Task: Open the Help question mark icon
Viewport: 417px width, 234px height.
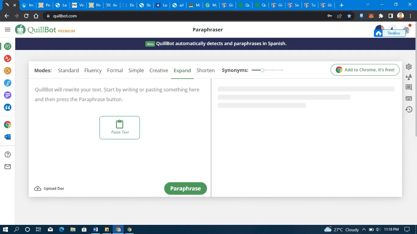Action: click(8, 154)
